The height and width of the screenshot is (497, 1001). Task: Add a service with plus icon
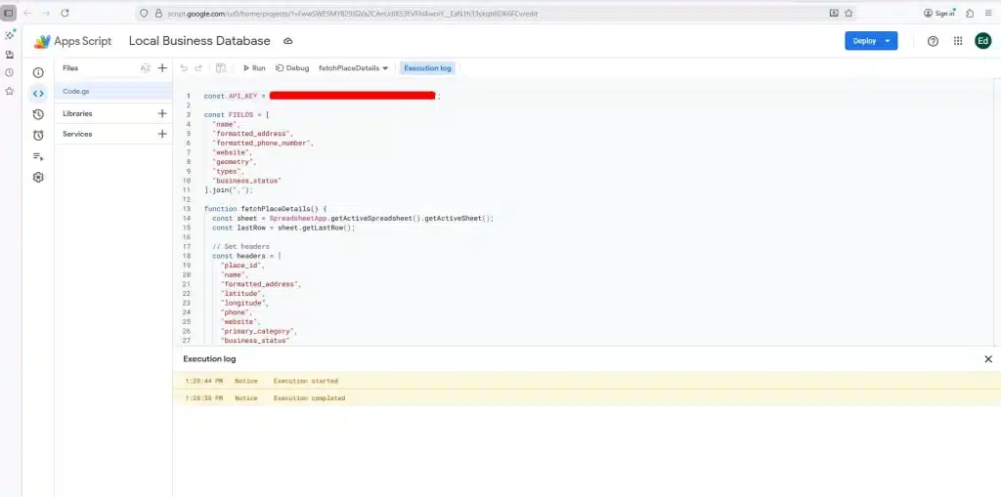tap(162, 134)
